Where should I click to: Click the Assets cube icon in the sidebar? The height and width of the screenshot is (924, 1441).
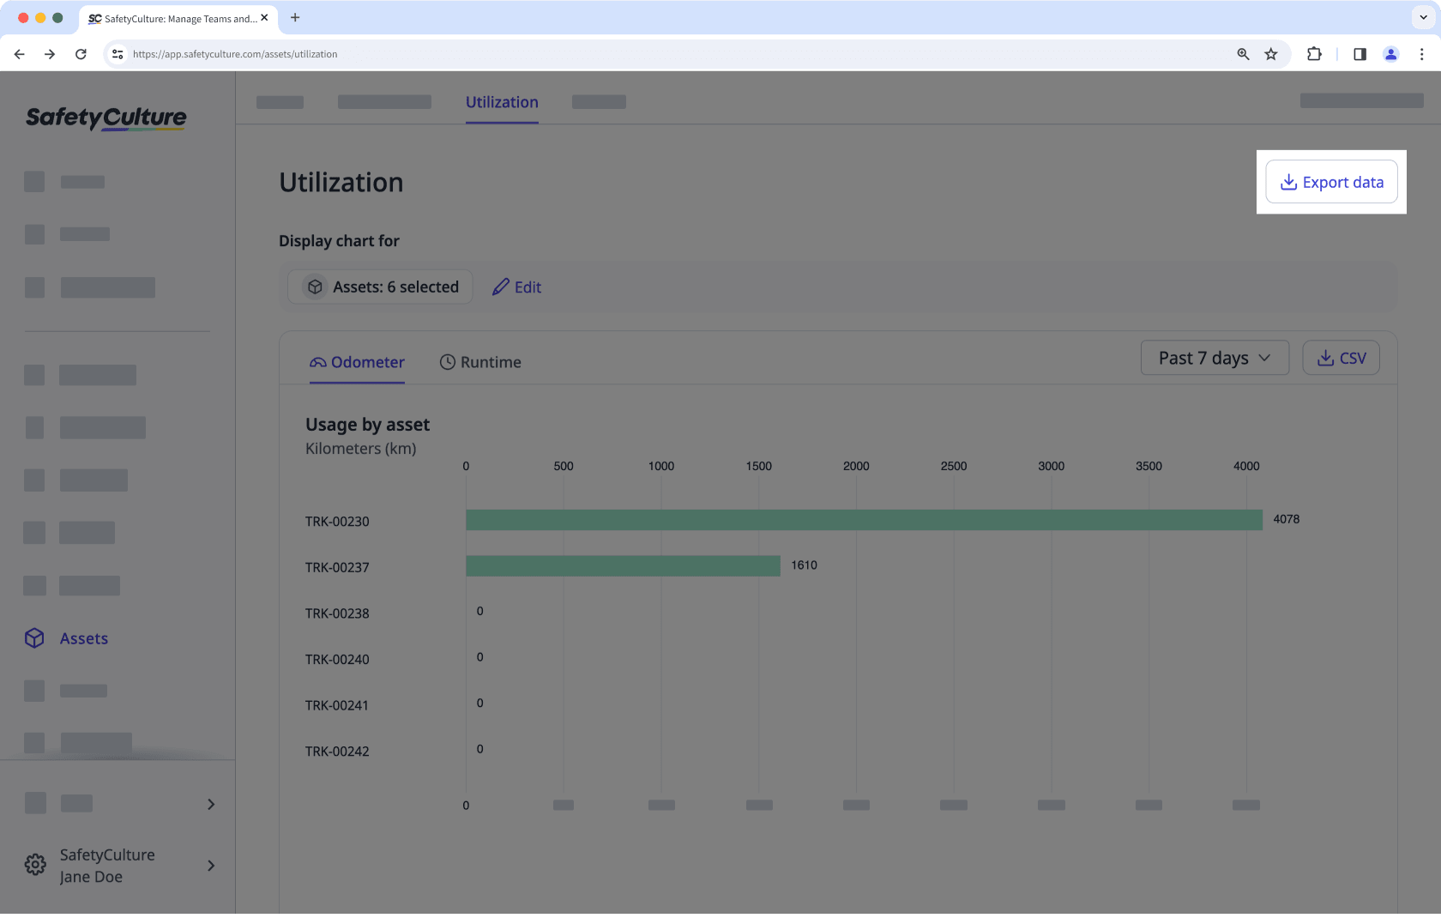pos(34,637)
